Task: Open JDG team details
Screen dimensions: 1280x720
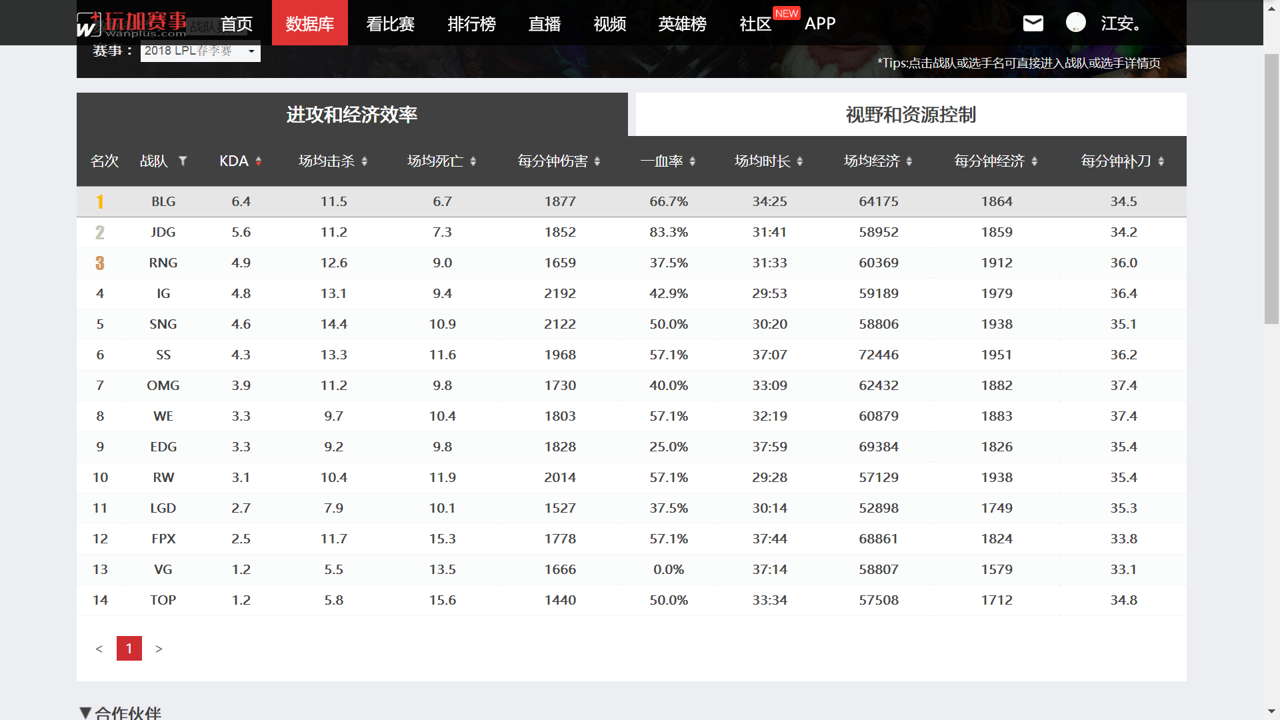Action: click(163, 232)
